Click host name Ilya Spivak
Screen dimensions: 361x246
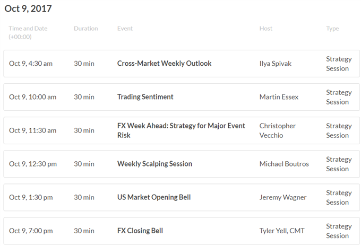[x=276, y=64]
